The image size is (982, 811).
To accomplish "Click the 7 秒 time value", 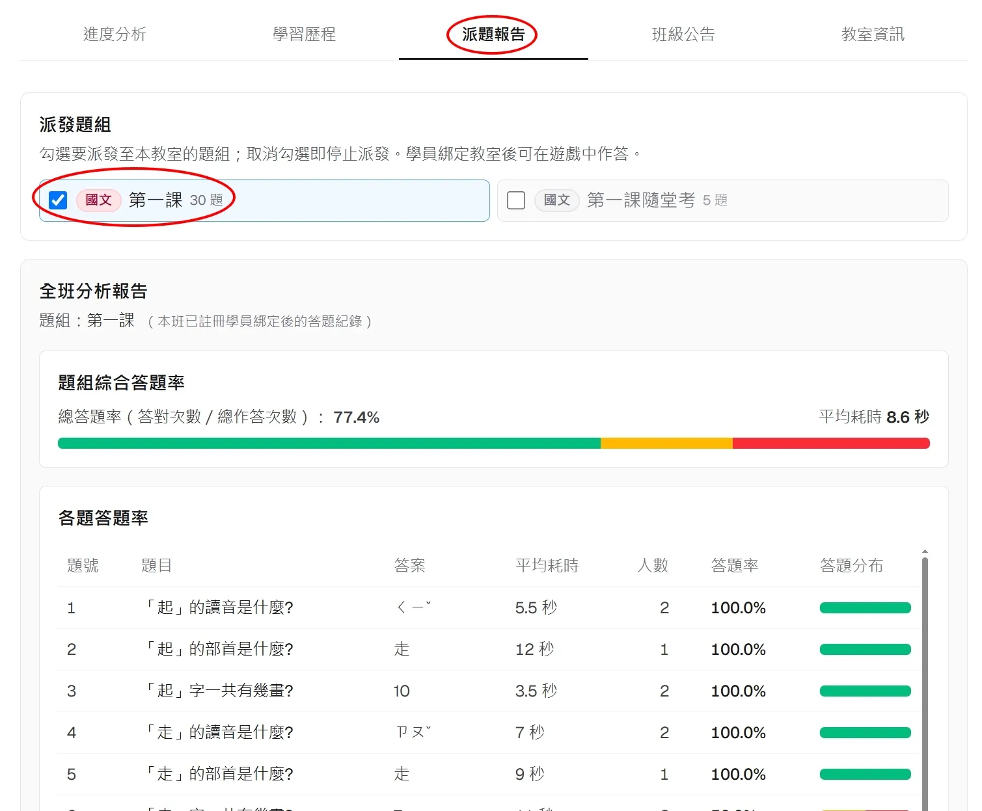I will tap(530, 732).
